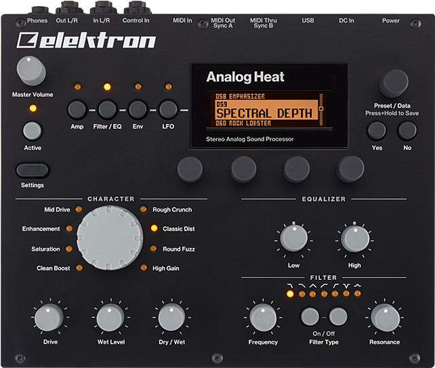The image size is (435, 368).
Task: Click the lit LED above Filter / EQ
Action: [x=107, y=87]
